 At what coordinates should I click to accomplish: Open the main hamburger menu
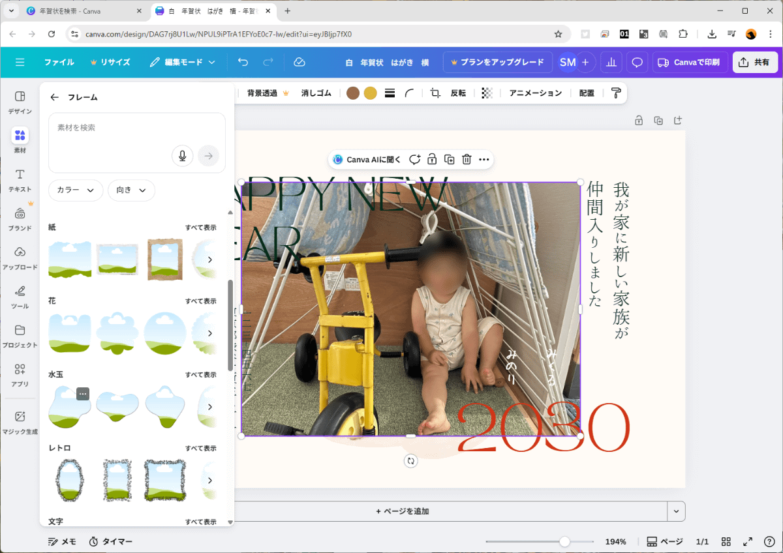20,62
